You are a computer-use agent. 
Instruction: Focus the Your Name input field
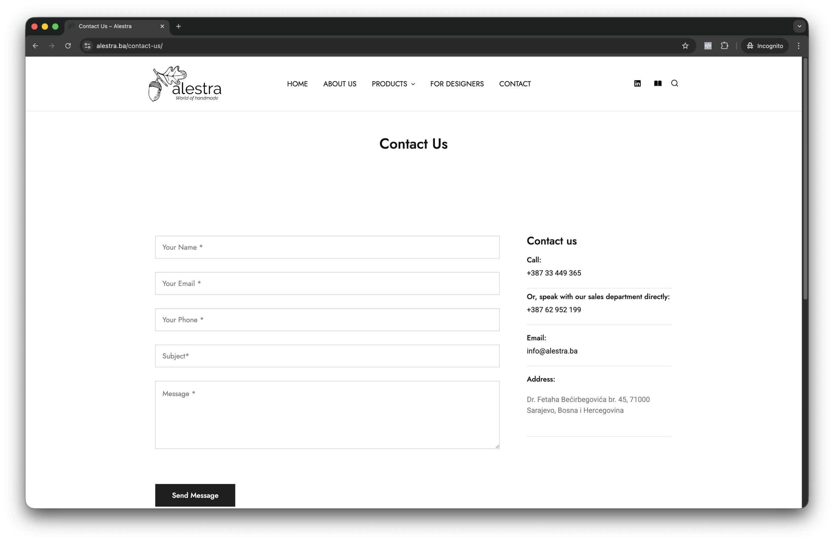point(327,247)
